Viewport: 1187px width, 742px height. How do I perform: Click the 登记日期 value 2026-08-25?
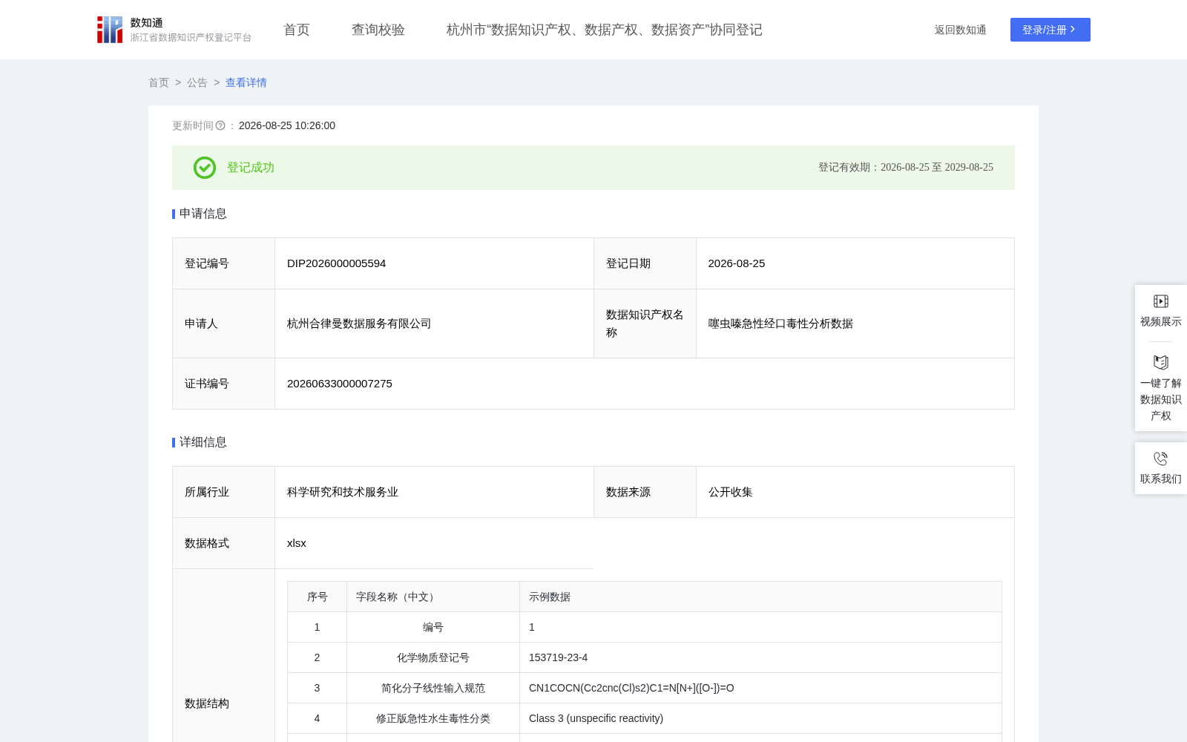pos(737,263)
